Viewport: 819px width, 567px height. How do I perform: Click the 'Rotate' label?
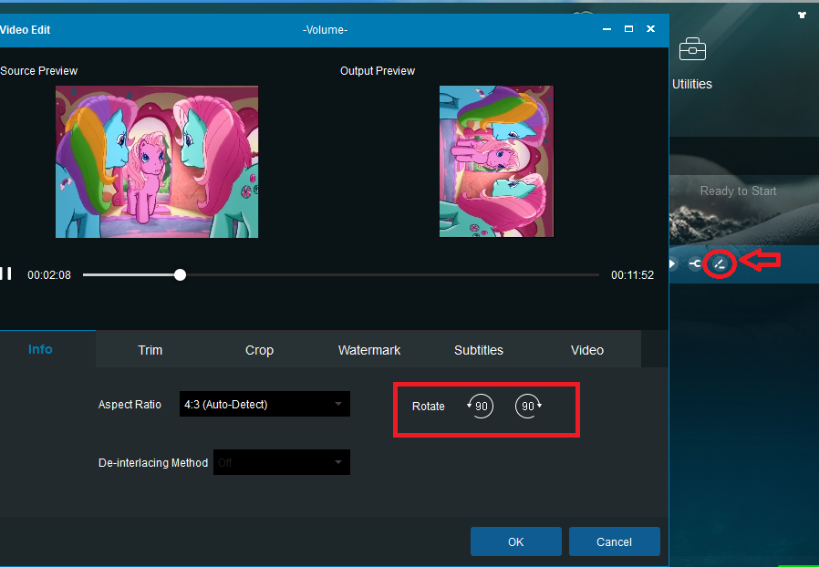429,407
